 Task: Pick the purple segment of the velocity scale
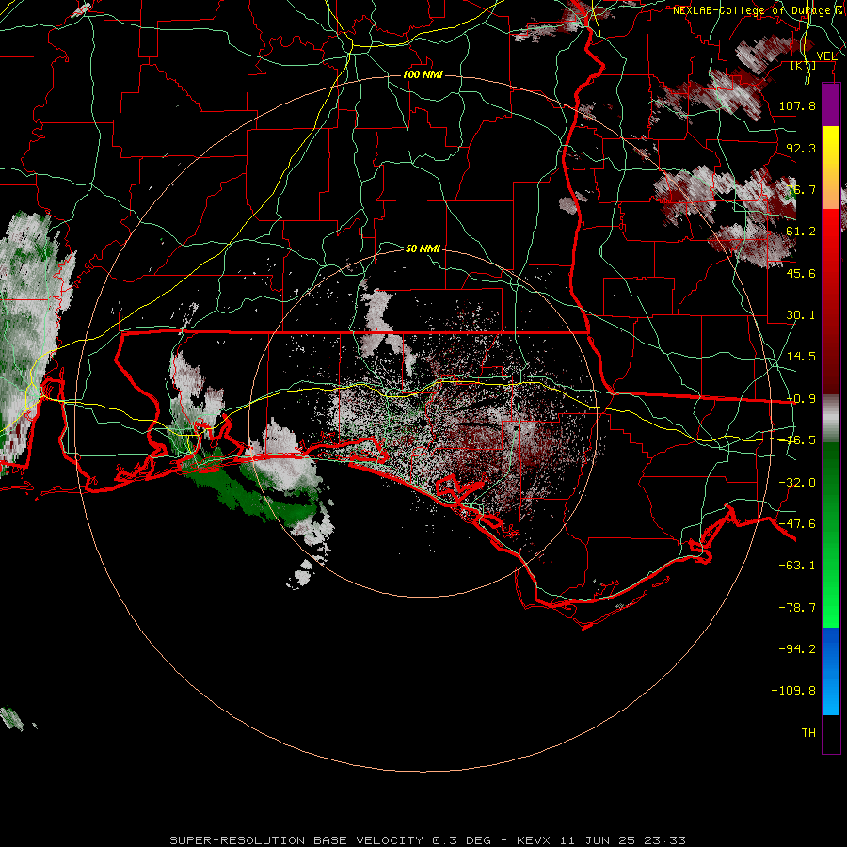pyautogui.click(x=831, y=105)
